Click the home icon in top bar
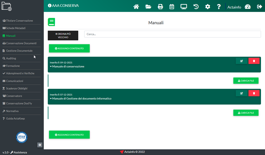Viewport: 265px width, 155px height. [136, 7]
